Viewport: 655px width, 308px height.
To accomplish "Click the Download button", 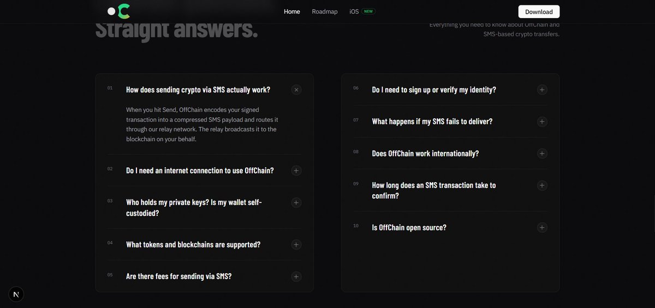I will tap(539, 11).
